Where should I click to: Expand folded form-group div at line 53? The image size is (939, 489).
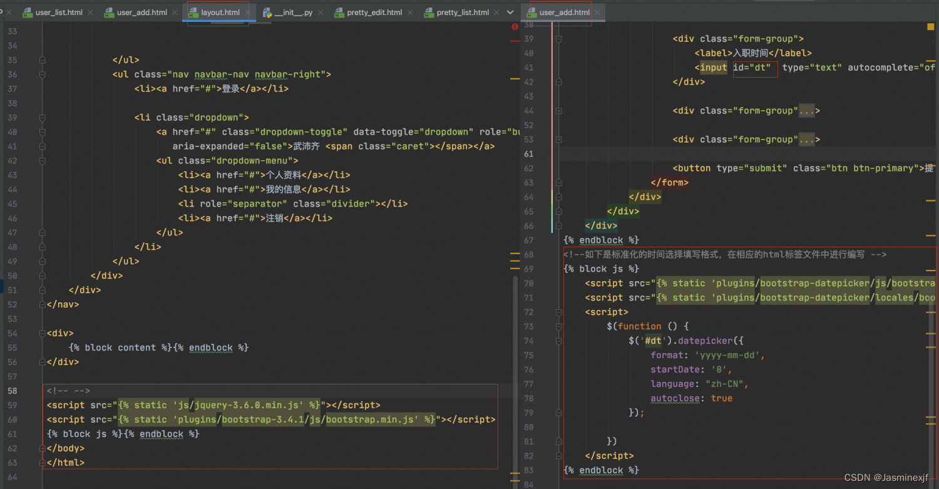click(558, 140)
